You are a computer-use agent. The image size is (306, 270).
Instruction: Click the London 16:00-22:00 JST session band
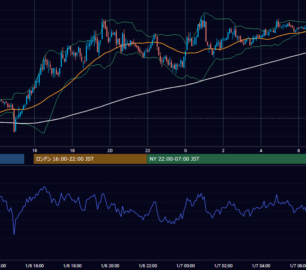click(x=90, y=159)
